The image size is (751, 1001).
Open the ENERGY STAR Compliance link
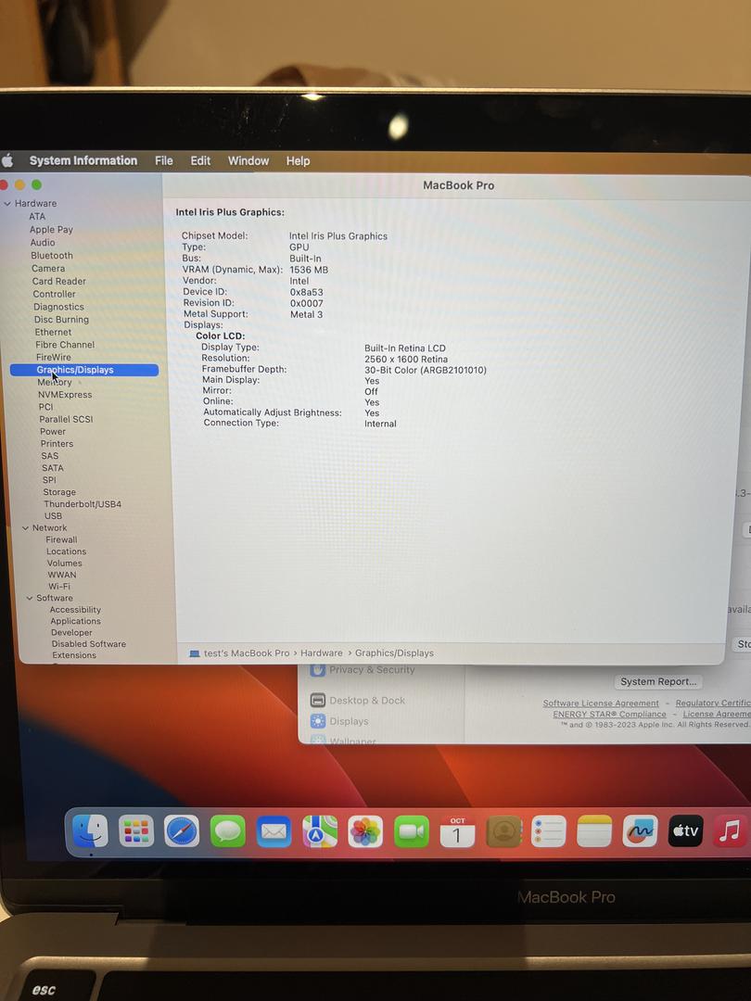(609, 715)
